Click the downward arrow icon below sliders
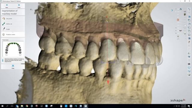Screen dimensions: 192x108 click(178, 36)
